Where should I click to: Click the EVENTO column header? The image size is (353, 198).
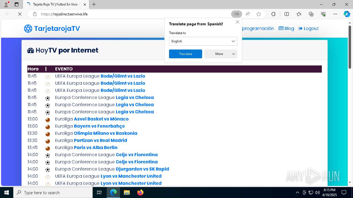(x=64, y=69)
